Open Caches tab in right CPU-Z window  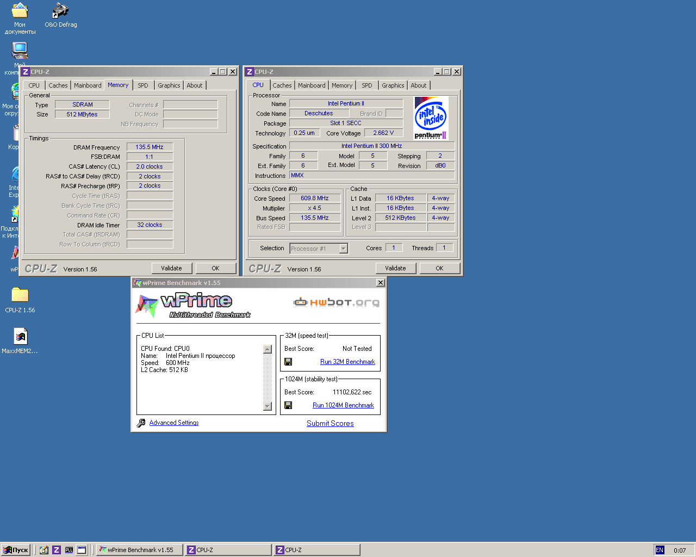[282, 85]
